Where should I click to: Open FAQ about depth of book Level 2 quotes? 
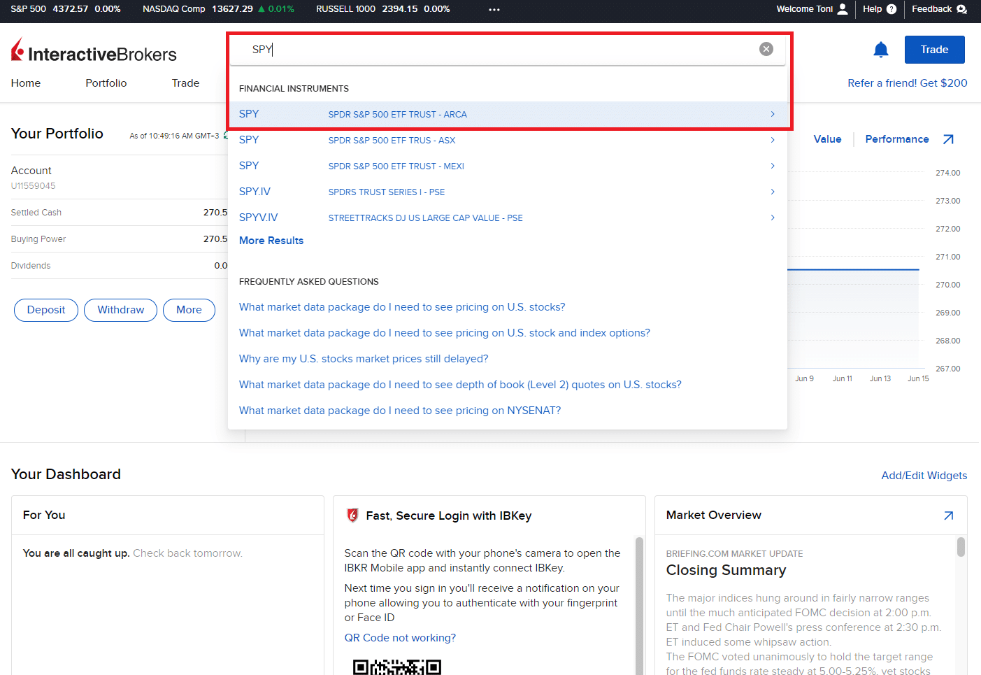(460, 385)
